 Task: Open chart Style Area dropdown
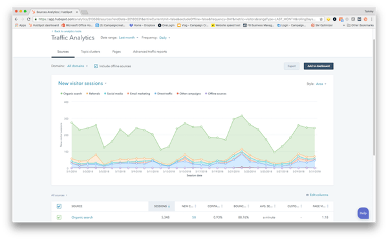321,84
